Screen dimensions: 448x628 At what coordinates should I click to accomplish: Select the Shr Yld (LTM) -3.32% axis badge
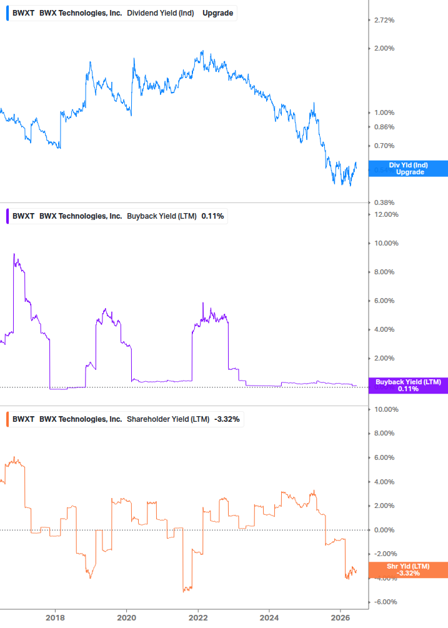(x=408, y=569)
